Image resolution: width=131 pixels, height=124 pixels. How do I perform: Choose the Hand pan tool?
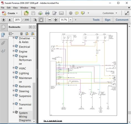click(x=41, y=20)
